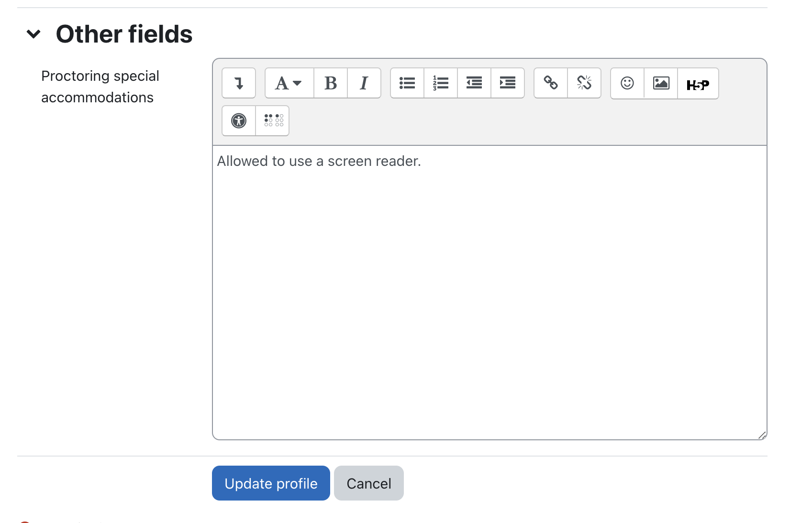Click the editor resize handle corner

click(762, 435)
